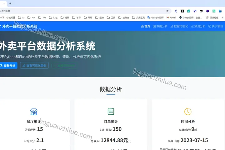The image size is (225, 150).
Task: Click the 外卖平台数据分析系统 navbar brand
Action: point(19,26)
